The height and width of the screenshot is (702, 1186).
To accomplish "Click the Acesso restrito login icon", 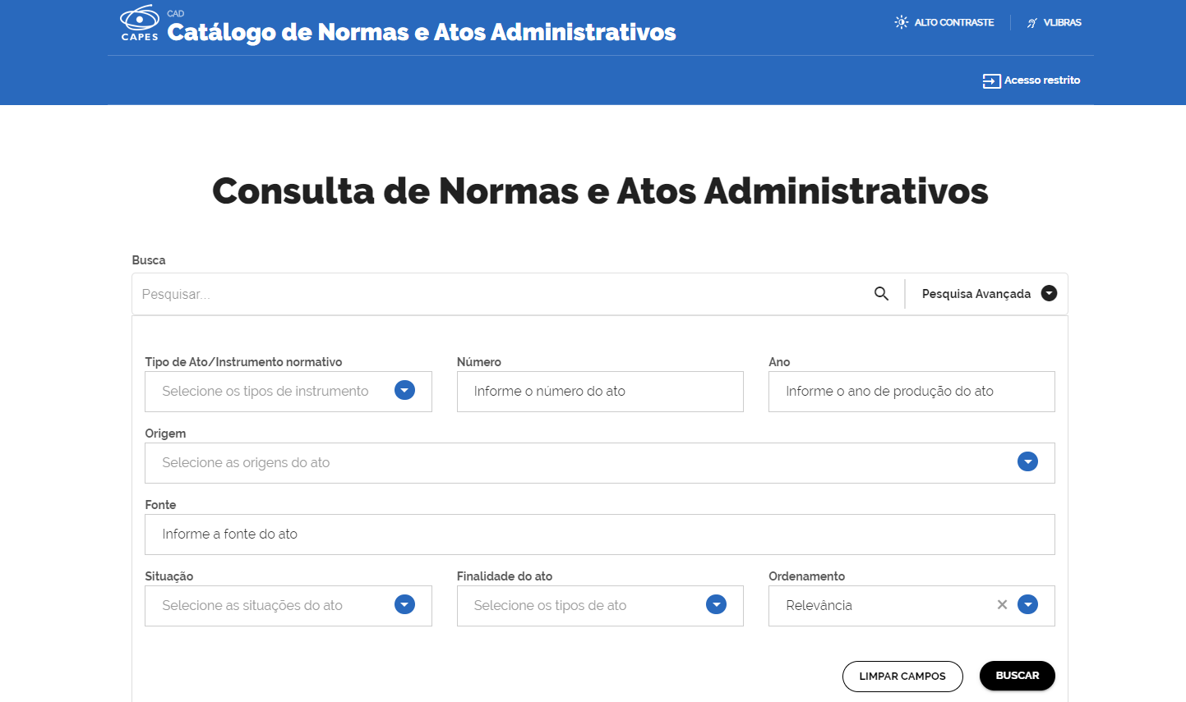I will coord(991,80).
